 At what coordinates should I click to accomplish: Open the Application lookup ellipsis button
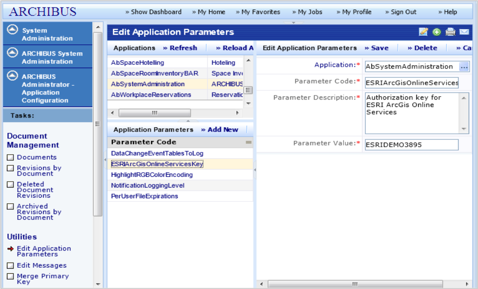[x=464, y=67]
